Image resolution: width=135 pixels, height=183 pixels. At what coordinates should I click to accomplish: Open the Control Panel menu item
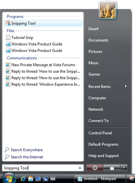[100, 133]
